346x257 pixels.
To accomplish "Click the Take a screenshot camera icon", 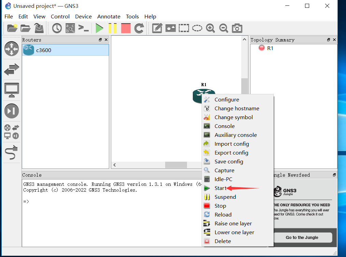I will tap(237, 28).
